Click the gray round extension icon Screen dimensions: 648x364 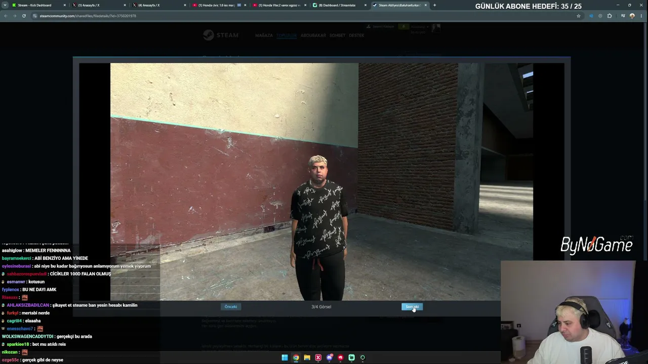(x=600, y=16)
